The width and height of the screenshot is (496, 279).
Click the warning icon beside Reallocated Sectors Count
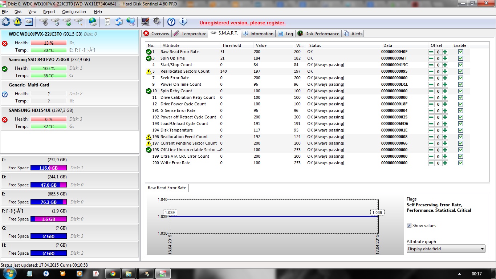click(x=149, y=71)
